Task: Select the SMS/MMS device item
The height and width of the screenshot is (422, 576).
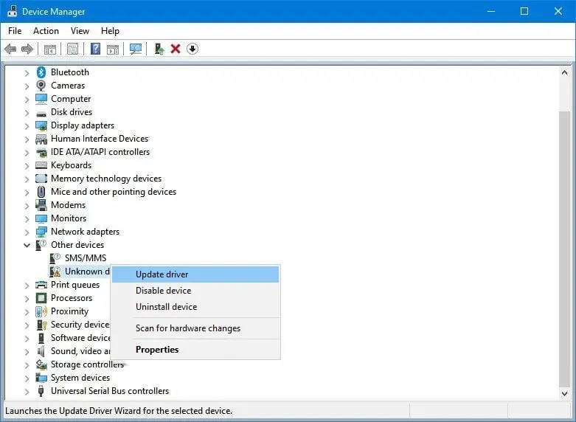Action: [86, 258]
